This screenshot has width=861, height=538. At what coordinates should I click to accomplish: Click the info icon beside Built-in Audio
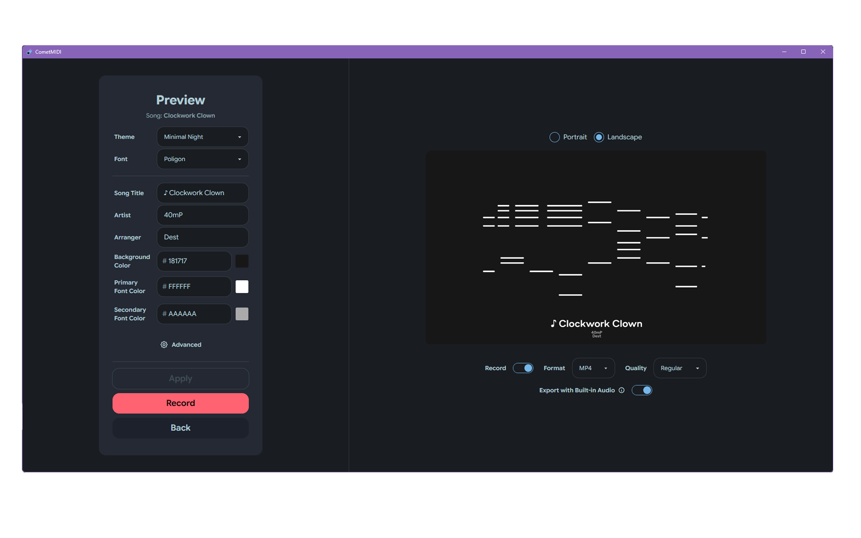click(x=622, y=390)
